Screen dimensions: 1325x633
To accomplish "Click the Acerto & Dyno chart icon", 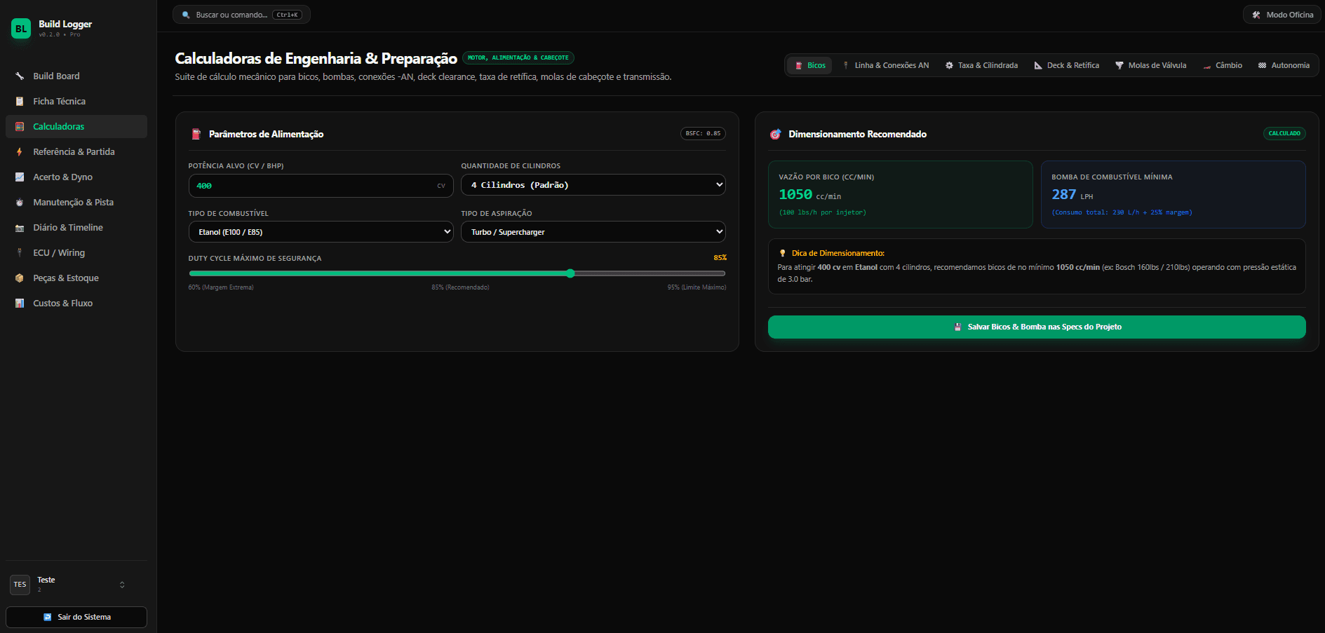I will (x=20, y=177).
